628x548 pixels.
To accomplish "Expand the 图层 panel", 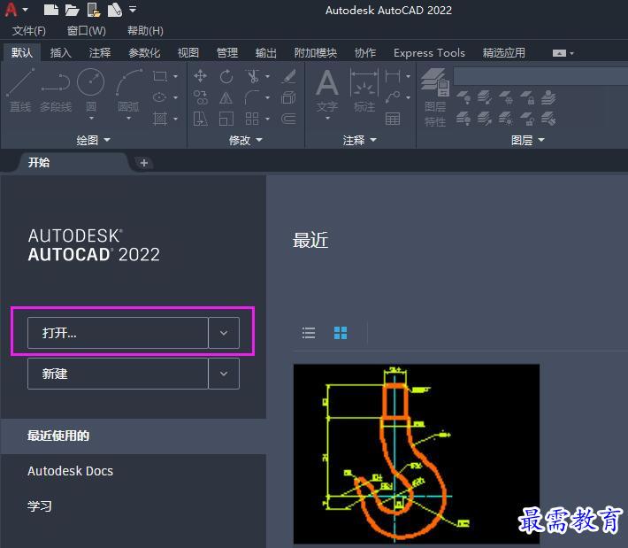I will 527,140.
